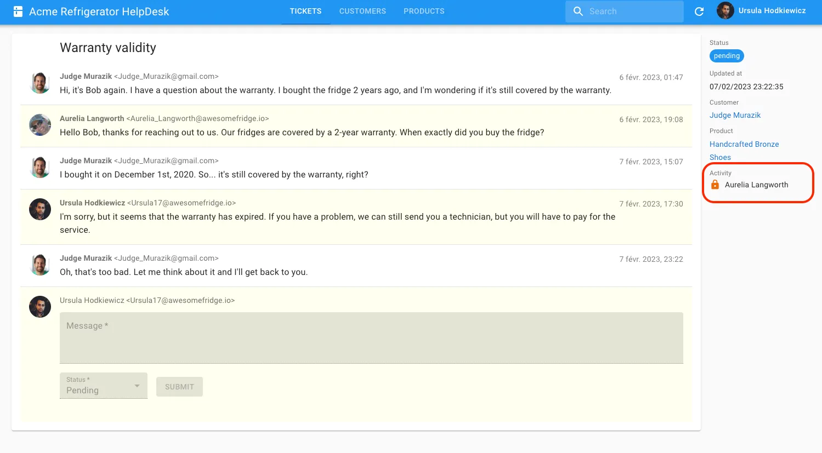This screenshot has width=822, height=453.
Task: Click the Status dropdown arrow
Action: [137, 386]
